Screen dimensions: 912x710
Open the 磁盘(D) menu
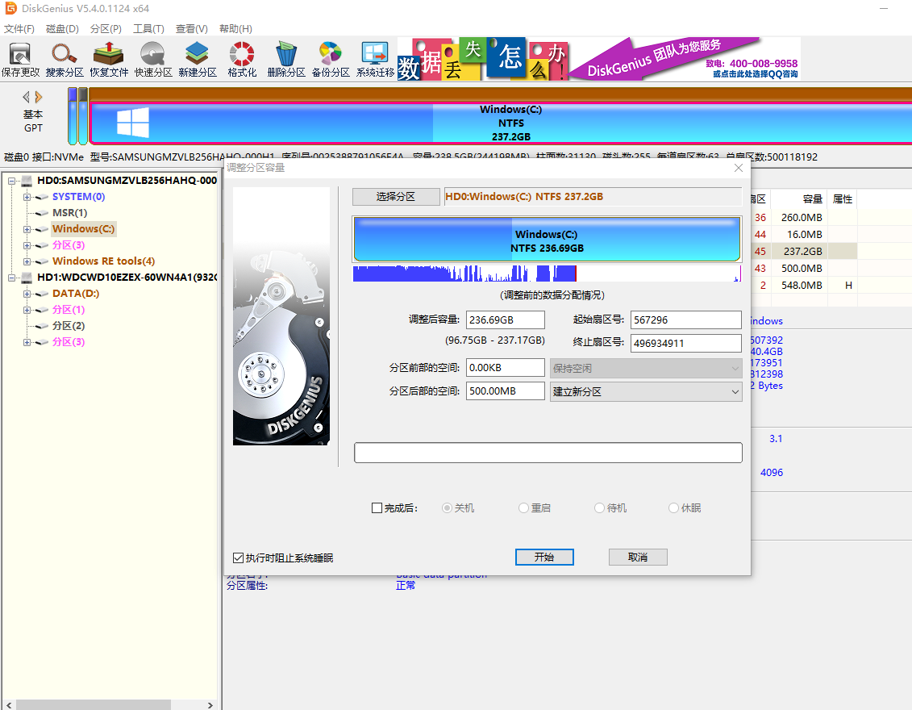(61, 28)
